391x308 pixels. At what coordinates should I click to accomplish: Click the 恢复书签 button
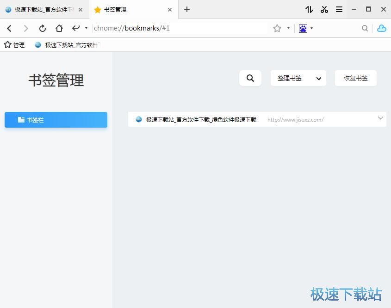(355, 78)
